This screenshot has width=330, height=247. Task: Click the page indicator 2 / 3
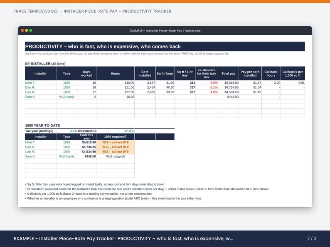click(311, 238)
